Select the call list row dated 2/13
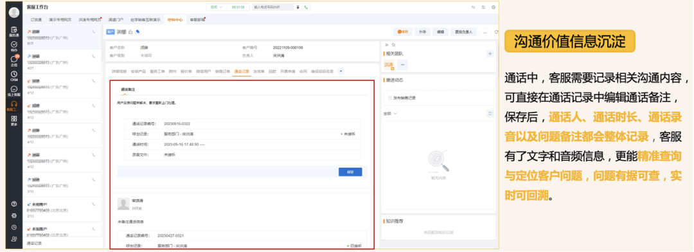 [62, 210]
